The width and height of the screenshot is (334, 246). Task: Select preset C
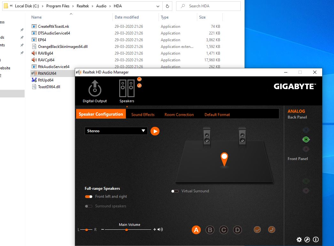(224, 230)
